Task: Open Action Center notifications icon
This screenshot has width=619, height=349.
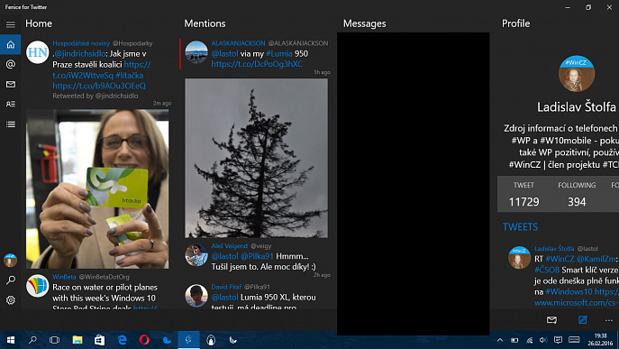Action: click(558, 340)
